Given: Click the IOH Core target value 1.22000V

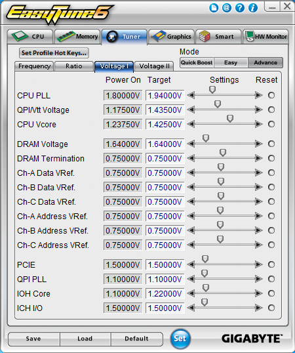Looking at the screenshot, I should click(x=165, y=294).
